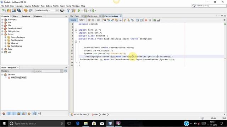The image size is (227, 127).
Task: Open File Explorer from the taskbar
Action: 86,123
